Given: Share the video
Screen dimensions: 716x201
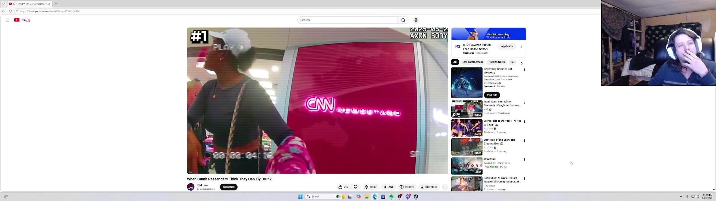Looking at the screenshot, I should [370, 187].
